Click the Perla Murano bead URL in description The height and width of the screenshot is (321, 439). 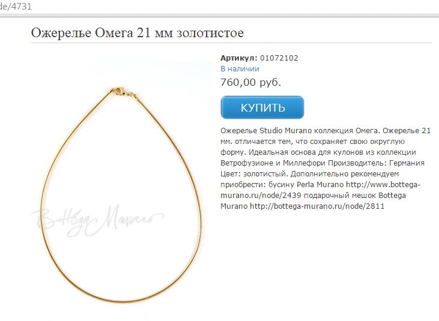321,190
